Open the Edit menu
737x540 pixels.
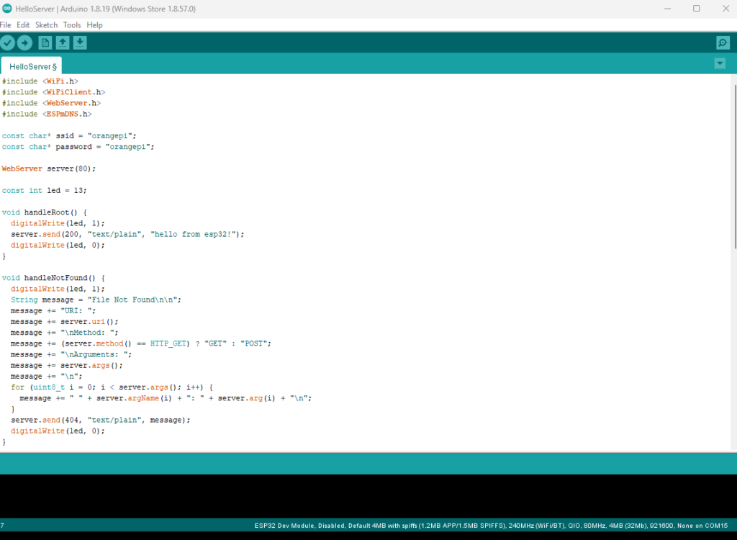(23, 25)
